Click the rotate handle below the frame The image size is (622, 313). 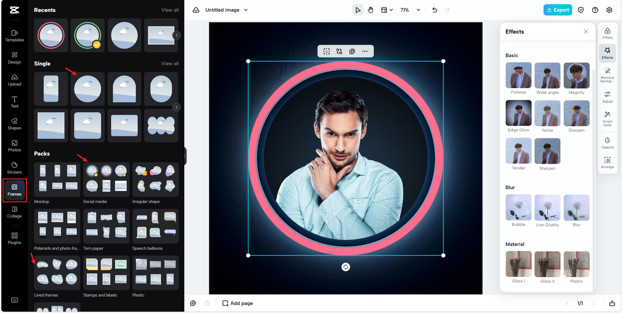tap(346, 267)
